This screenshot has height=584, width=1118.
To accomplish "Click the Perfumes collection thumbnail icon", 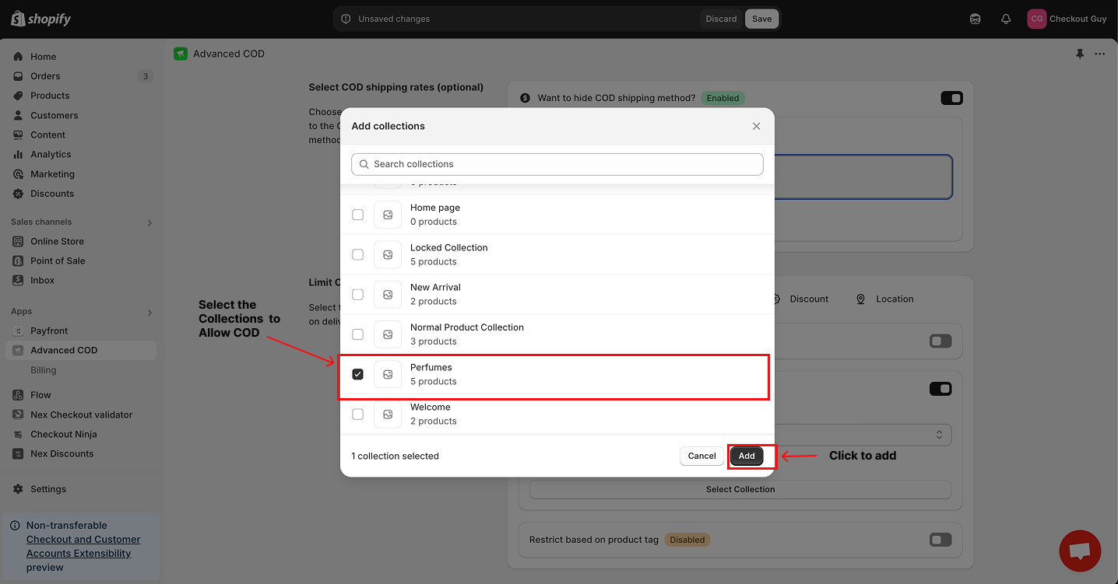I will coord(388,374).
